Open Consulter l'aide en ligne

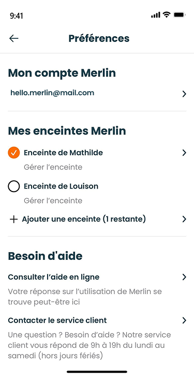(54, 277)
